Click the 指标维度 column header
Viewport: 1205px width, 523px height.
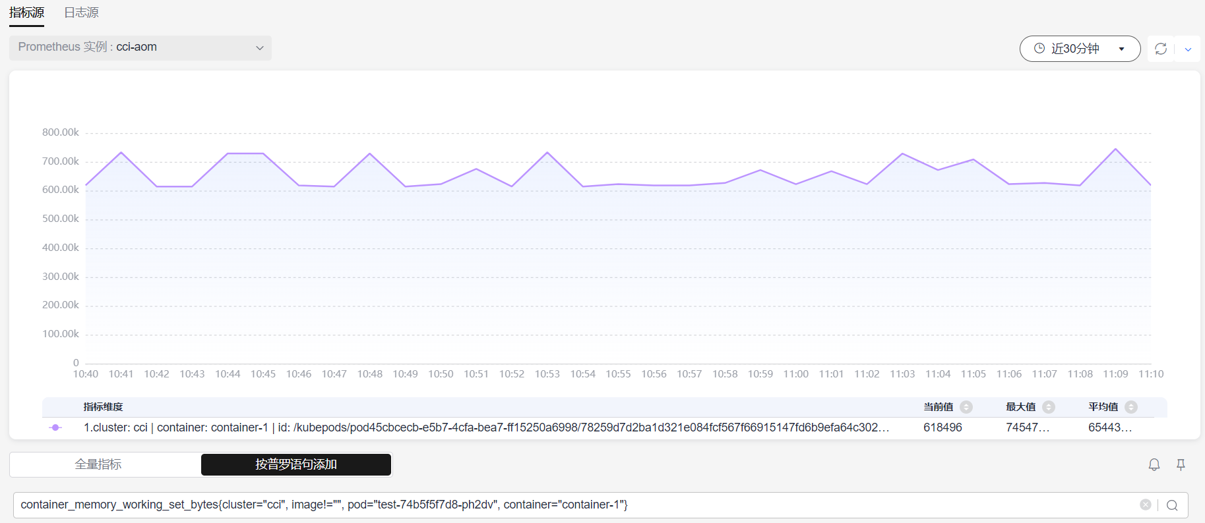[104, 407]
